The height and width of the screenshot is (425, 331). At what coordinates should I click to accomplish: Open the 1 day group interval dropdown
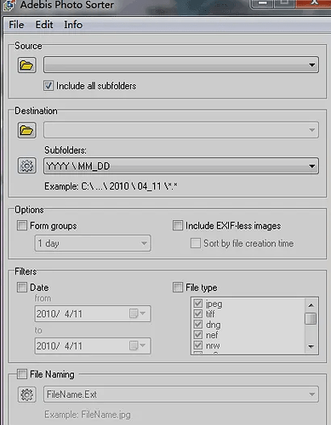click(93, 243)
